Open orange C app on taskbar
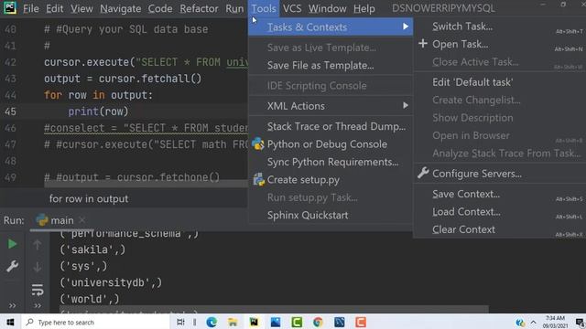Image resolution: width=586 pixels, height=329 pixels. 361,322
